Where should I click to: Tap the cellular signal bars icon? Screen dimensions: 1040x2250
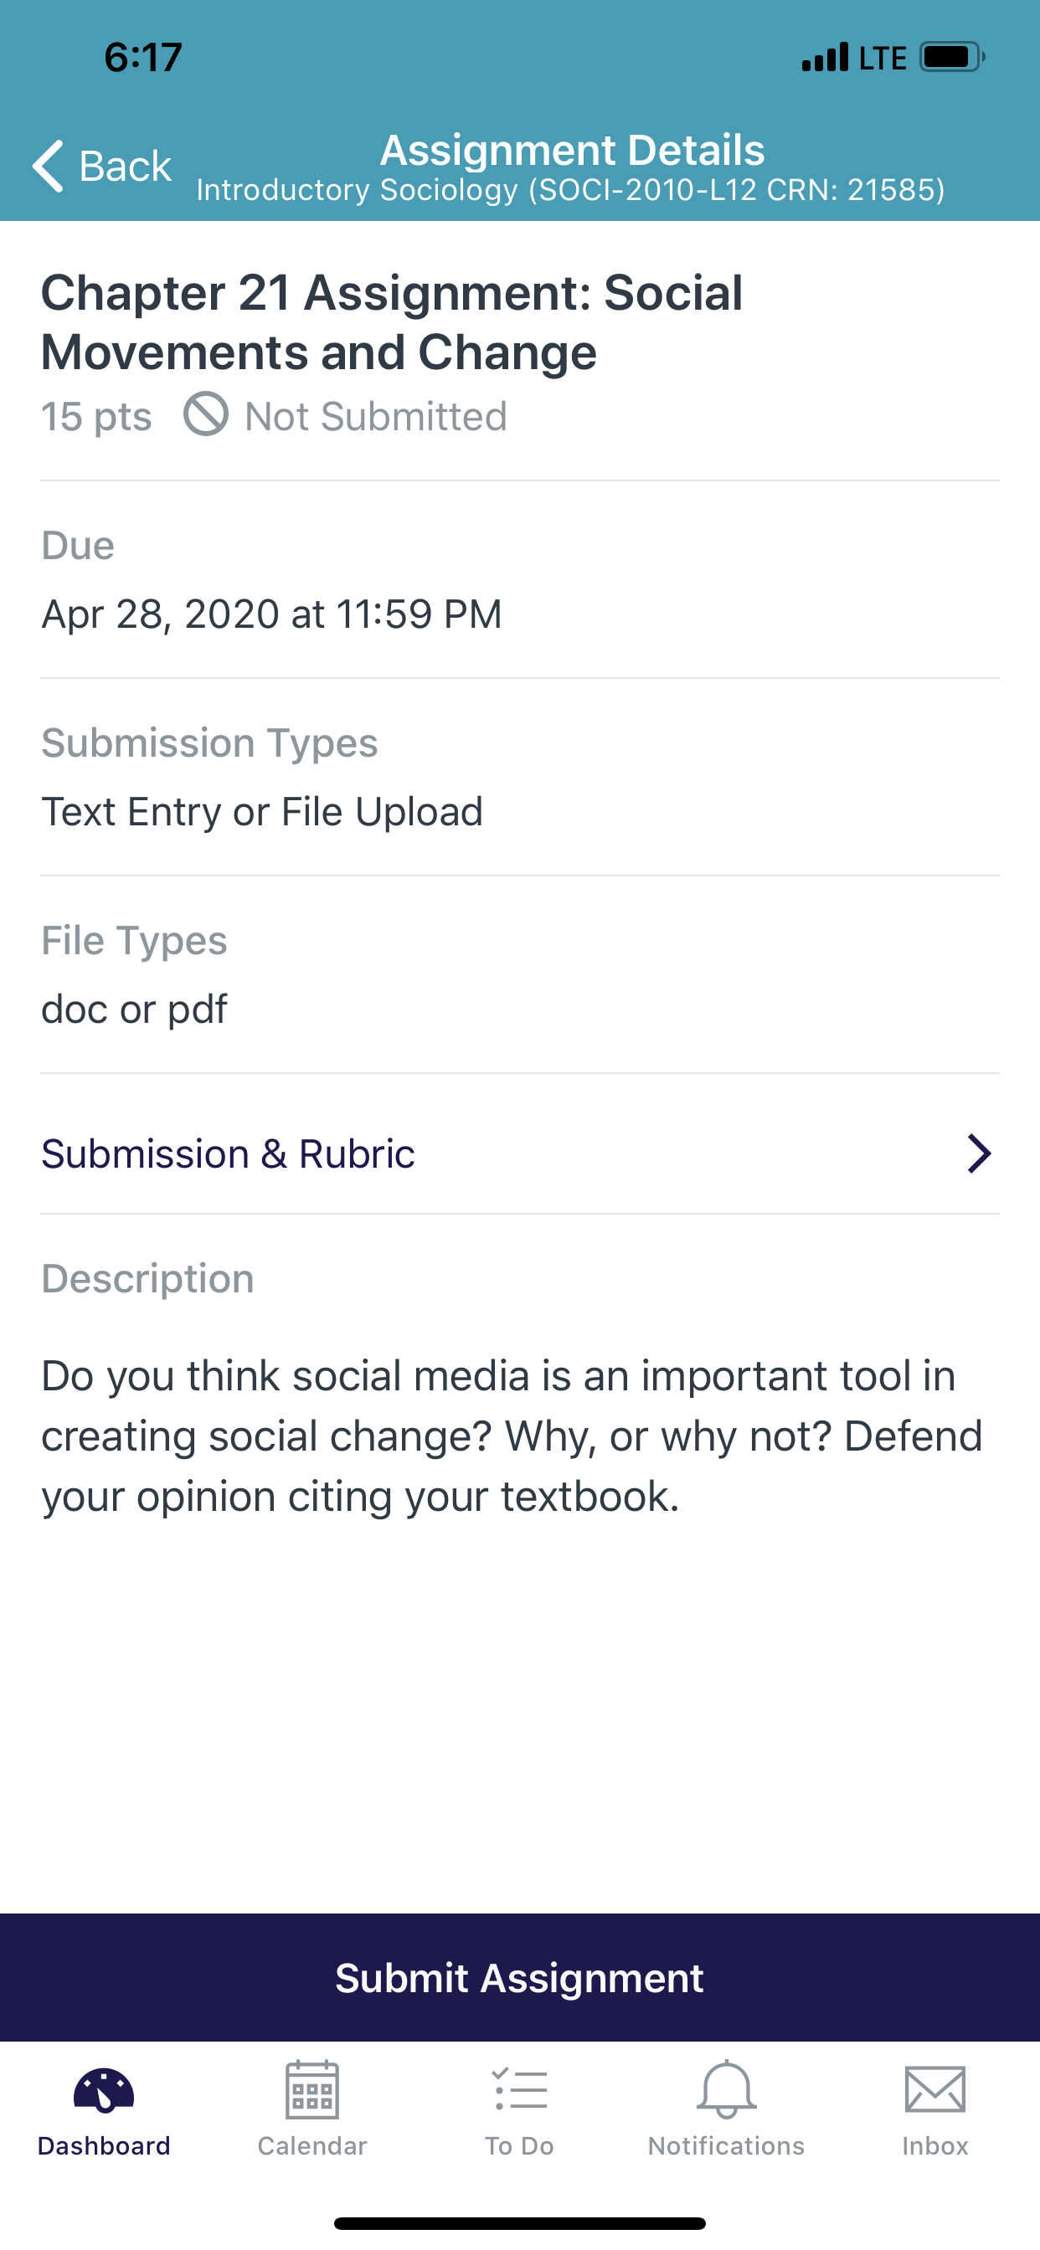pyautogui.click(x=825, y=57)
